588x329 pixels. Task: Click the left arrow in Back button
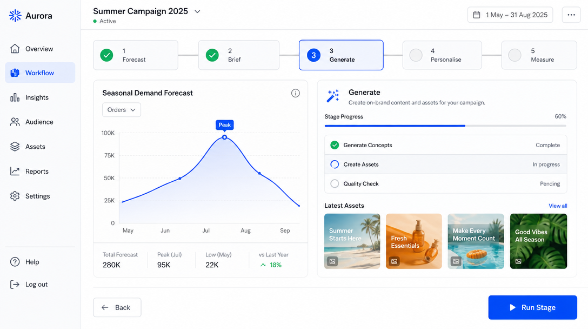click(105, 307)
